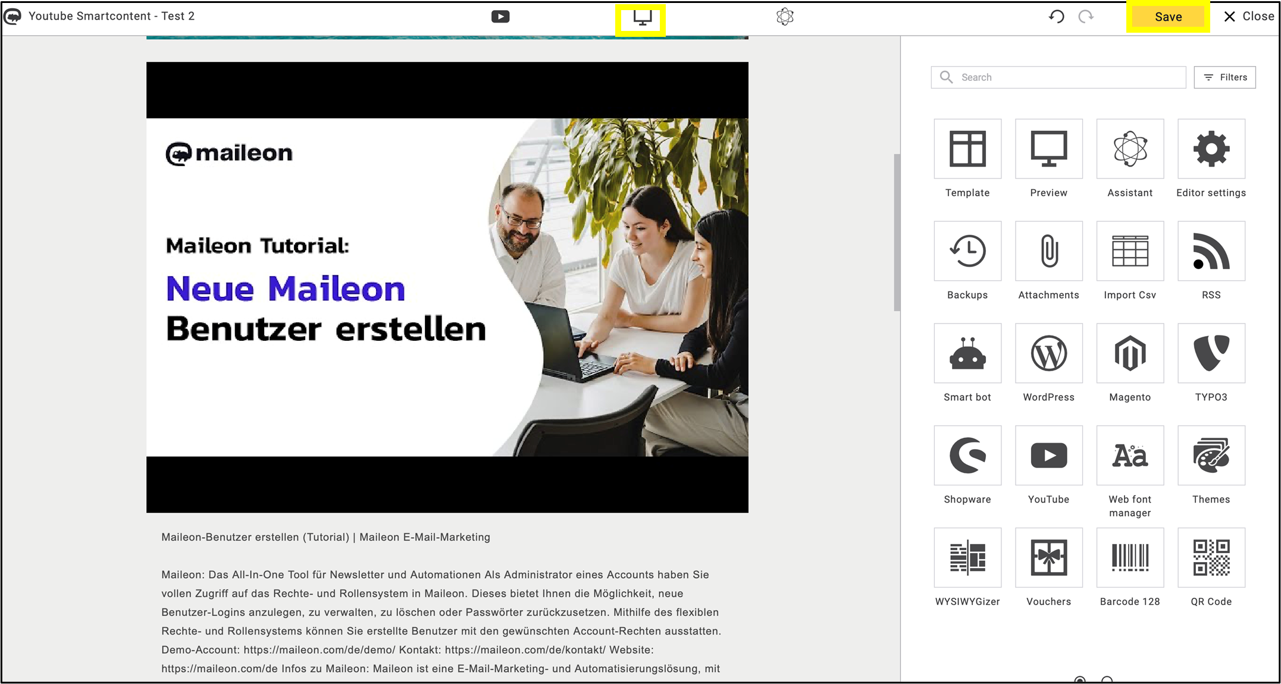This screenshot has height=684, width=1281.
Task: Save the email with the yellow Save button
Action: point(1168,17)
